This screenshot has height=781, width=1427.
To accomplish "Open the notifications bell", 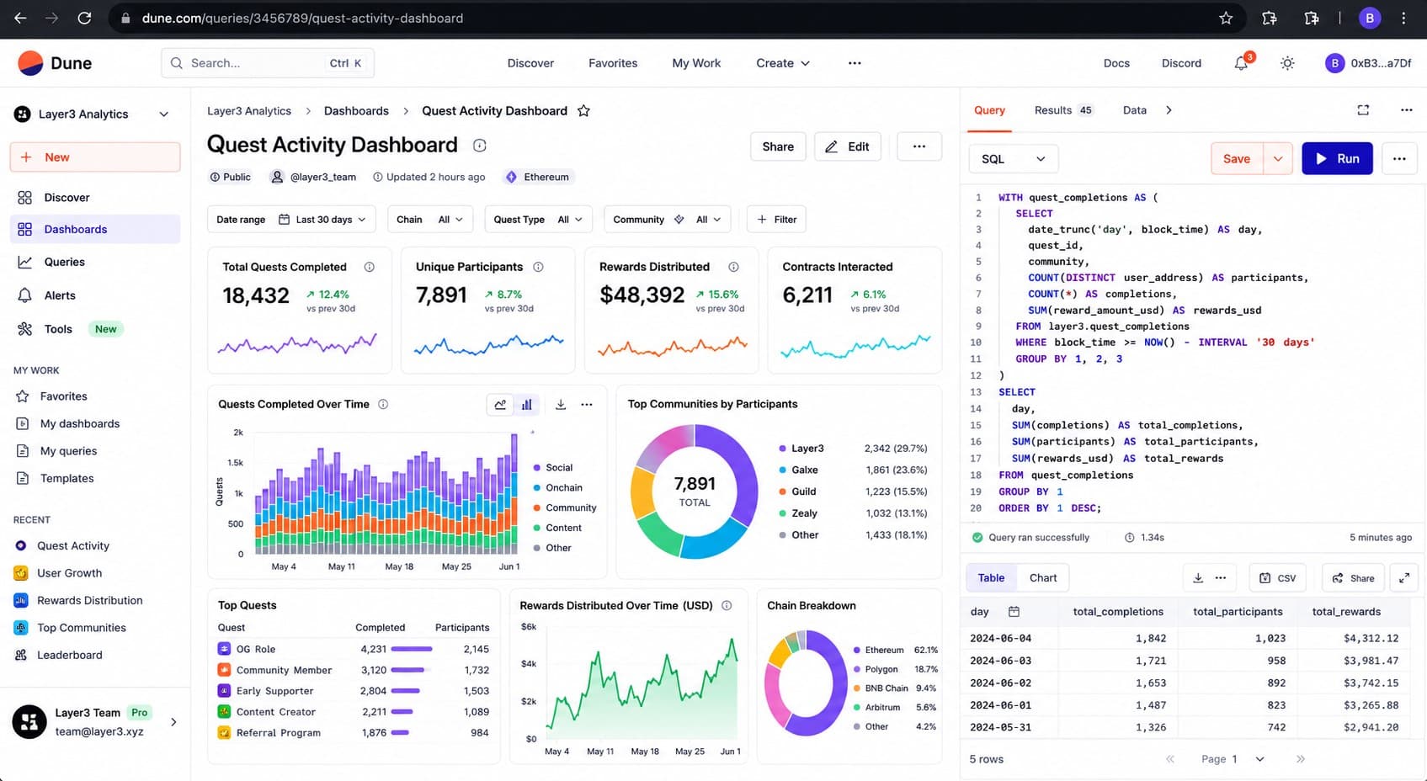I will [1241, 63].
